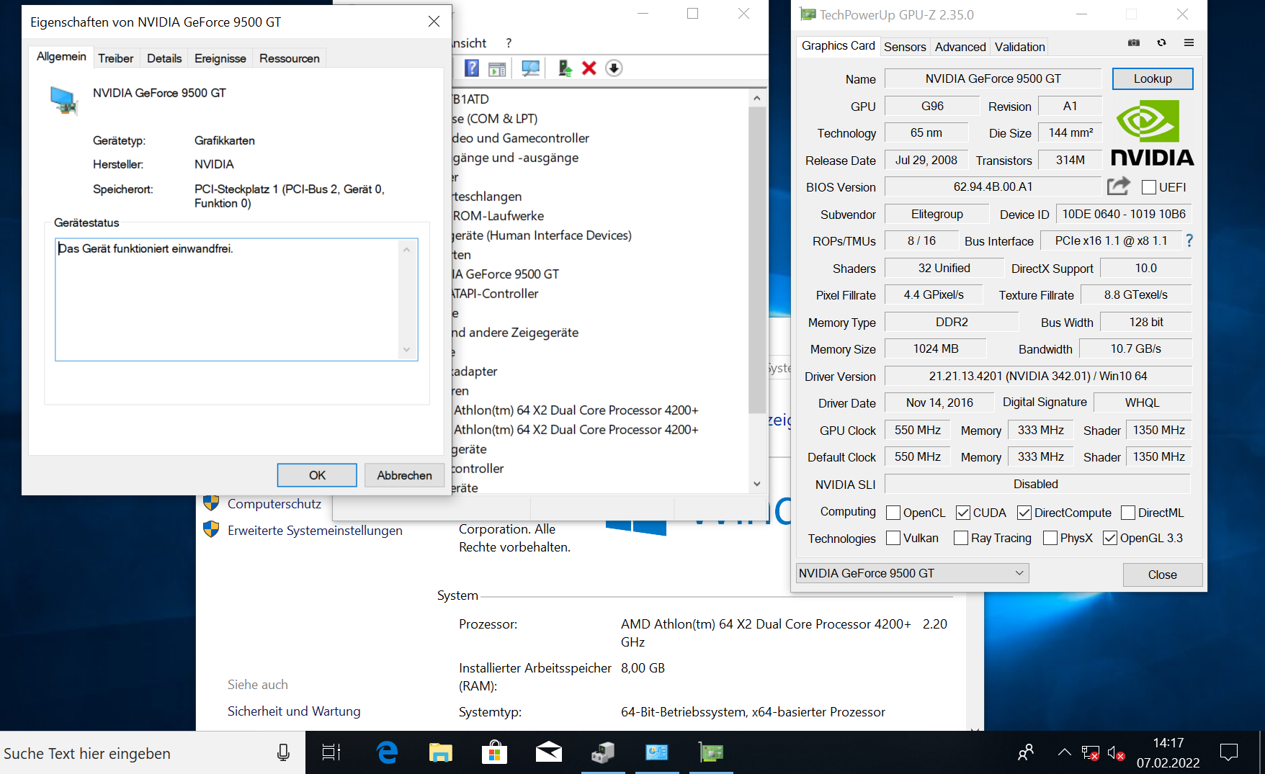Click the BIOS share/export icon
The image size is (1265, 774).
pos(1119,186)
